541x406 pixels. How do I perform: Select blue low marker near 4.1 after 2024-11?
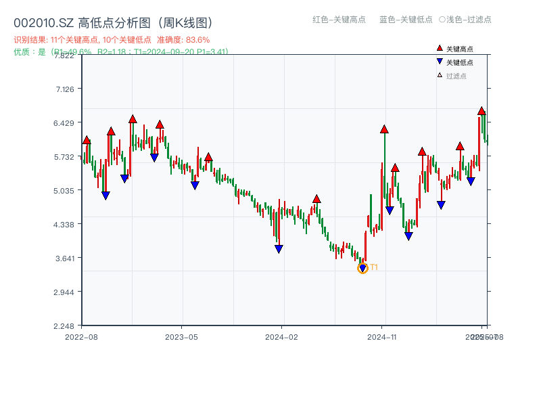pos(408,236)
